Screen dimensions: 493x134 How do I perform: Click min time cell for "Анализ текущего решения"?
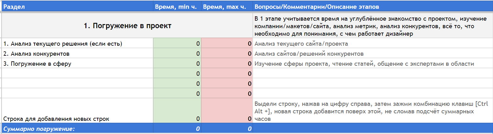tap(177, 44)
